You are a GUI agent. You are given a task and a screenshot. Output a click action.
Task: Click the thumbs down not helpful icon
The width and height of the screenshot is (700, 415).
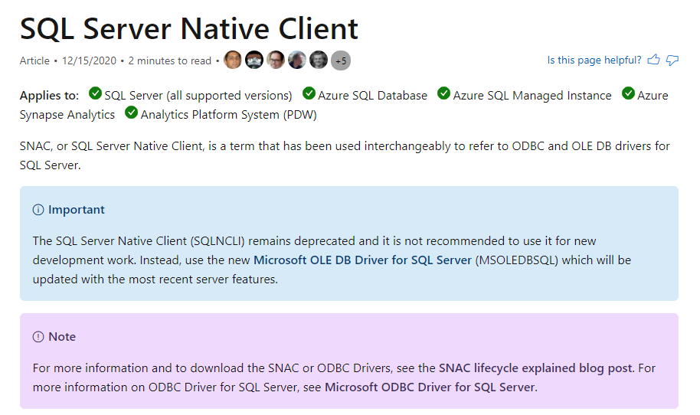[x=672, y=60]
